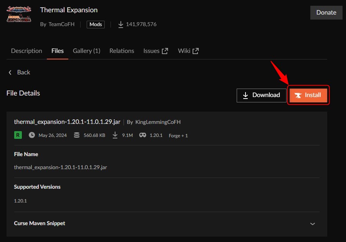Click the Thermal Expansion title

pyautogui.click(x=69, y=10)
